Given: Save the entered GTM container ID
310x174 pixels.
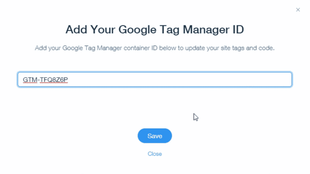Looking at the screenshot, I should (x=155, y=136).
